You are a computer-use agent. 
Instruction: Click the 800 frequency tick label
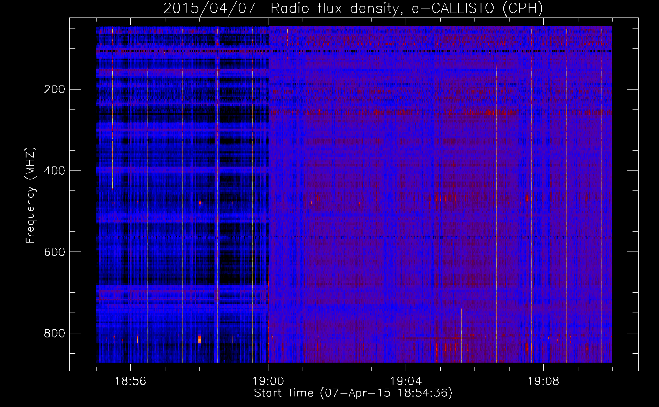point(55,334)
